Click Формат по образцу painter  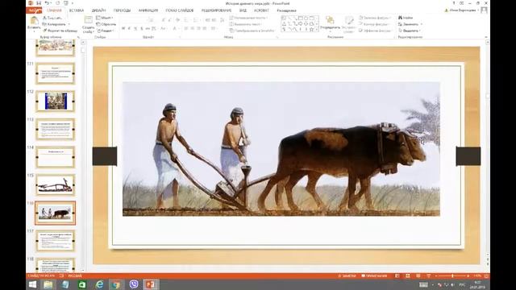pos(60,31)
